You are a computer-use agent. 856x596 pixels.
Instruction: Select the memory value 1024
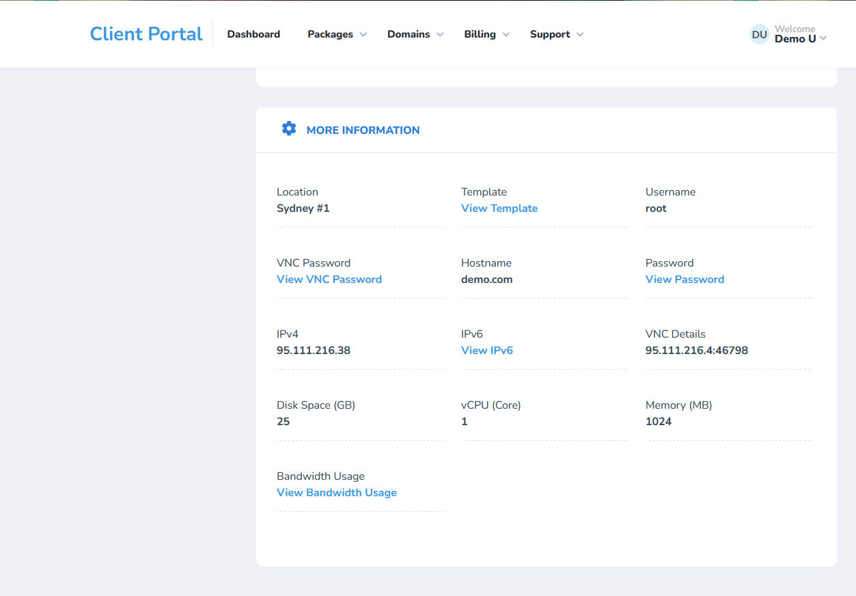pyautogui.click(x=659, y=422)
